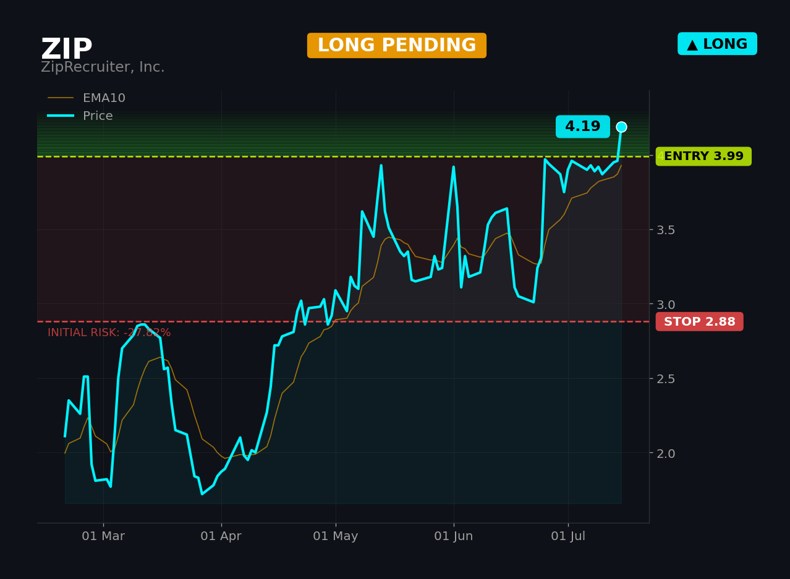Click the LONG PENDING status badge
790x579 pixels.
pyautogui.click(x=397, y=46)
